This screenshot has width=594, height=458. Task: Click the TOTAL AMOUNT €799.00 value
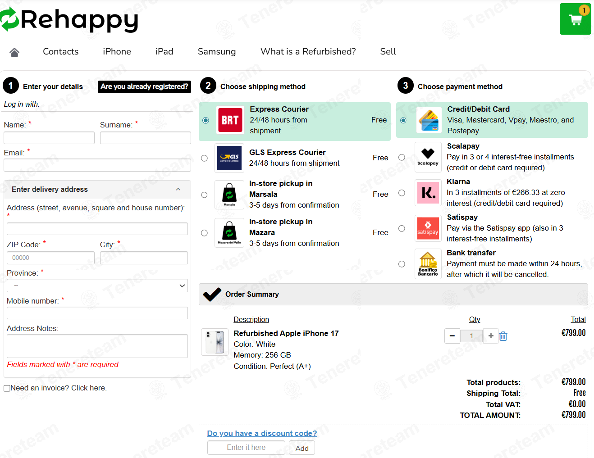[x=573, y=415]
